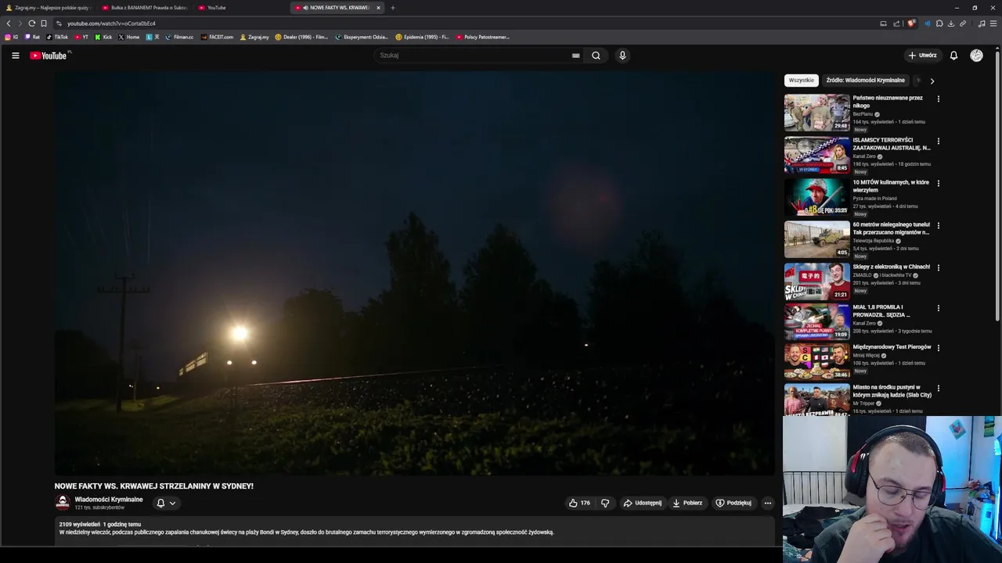Screen dimensions: 1002x563
Task: Open options for MIAŁ 1,8 PROMILA video
Action: (x=938, y=309)
